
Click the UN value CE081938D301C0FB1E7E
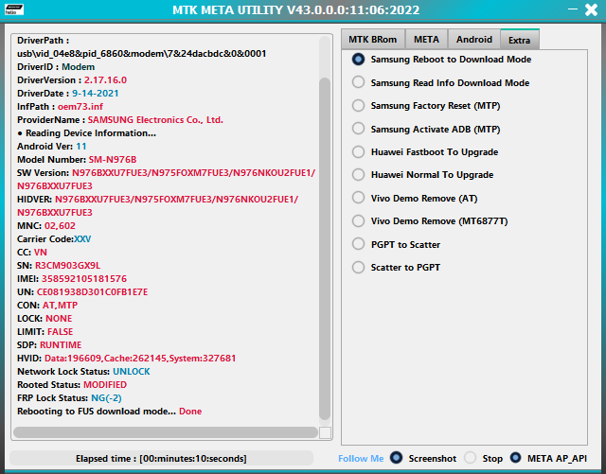93,292
